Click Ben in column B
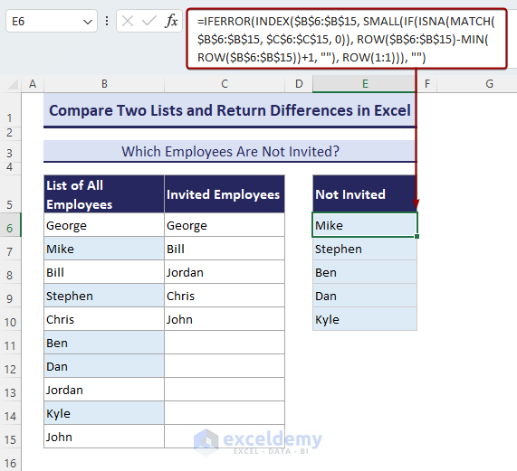Image resolution: width=517 pixels, height=471 pixels. pyautogui.click(x=104, y=343)
